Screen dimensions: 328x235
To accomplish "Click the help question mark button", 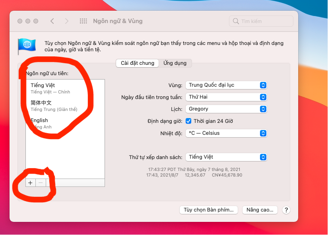I will point(285,210).
